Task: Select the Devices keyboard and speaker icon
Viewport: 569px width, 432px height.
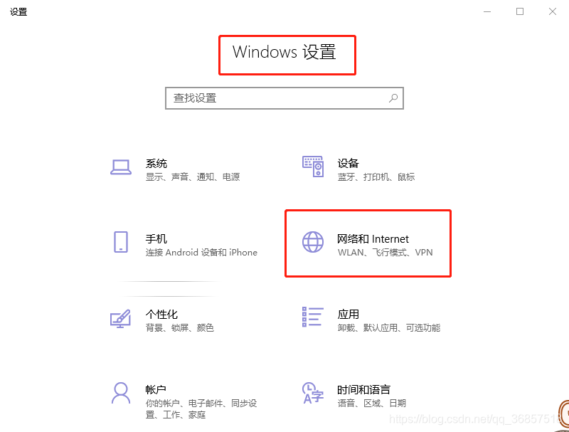Action: coord(313,167)
